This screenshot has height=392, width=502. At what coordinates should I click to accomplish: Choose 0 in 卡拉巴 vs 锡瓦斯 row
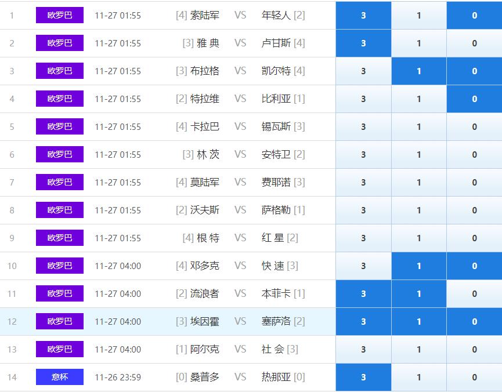[475, 127]
